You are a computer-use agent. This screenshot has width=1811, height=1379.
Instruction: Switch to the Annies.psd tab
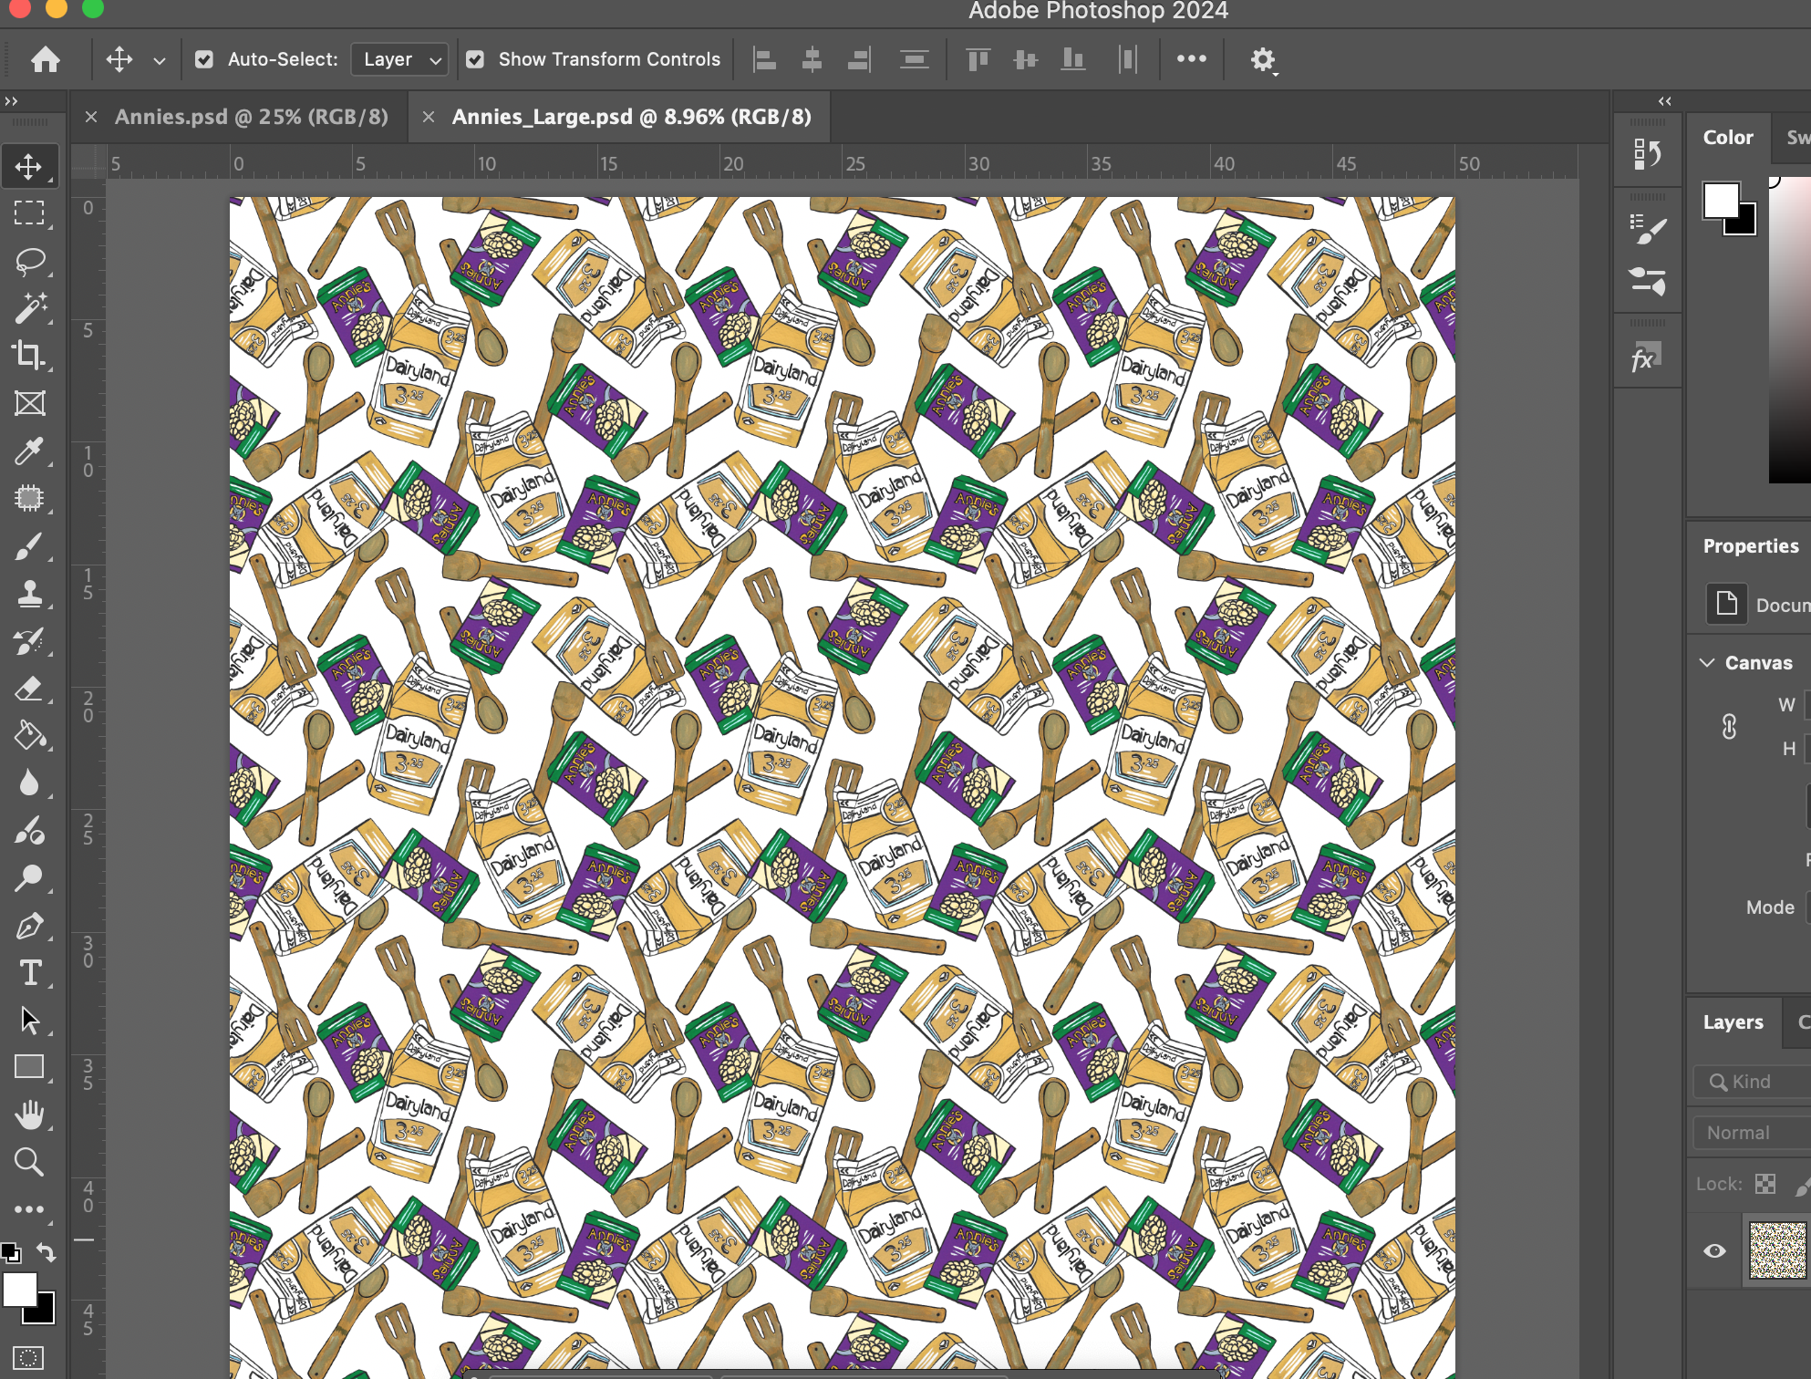tap(251, 117)
